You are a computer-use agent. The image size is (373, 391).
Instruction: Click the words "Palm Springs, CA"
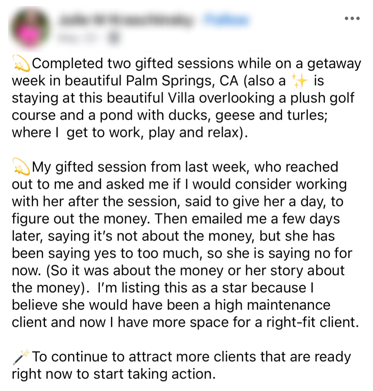(182, 81)
